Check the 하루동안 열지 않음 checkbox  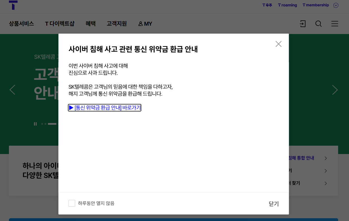(x=72, y=203)
